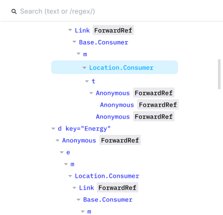Collapse the t component arrow

87,81
